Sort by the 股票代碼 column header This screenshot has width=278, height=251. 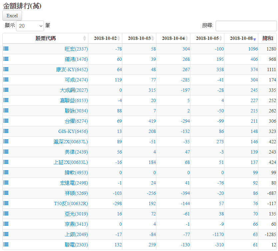coord(46,38)
